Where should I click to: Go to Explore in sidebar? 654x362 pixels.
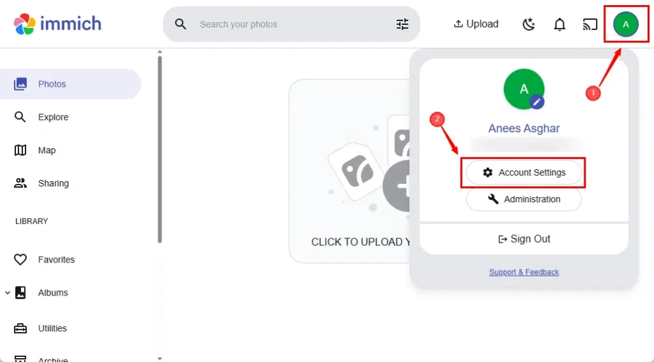(x=52, y=117)
